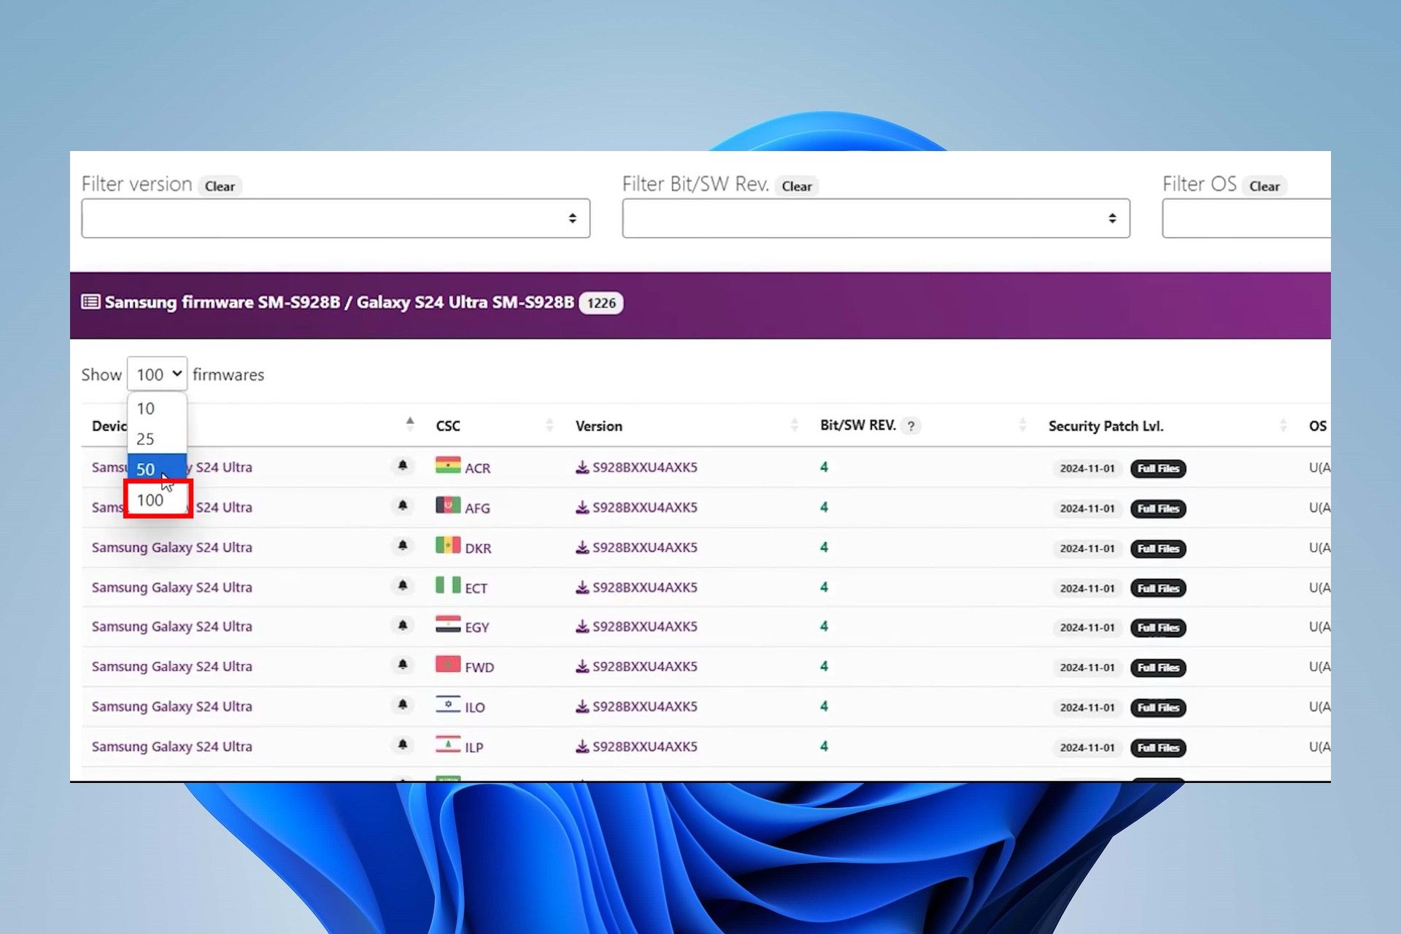
Task: Sort table by Bit/SW REV. column
Action: pyautogui.click(x=1022, y=425)
